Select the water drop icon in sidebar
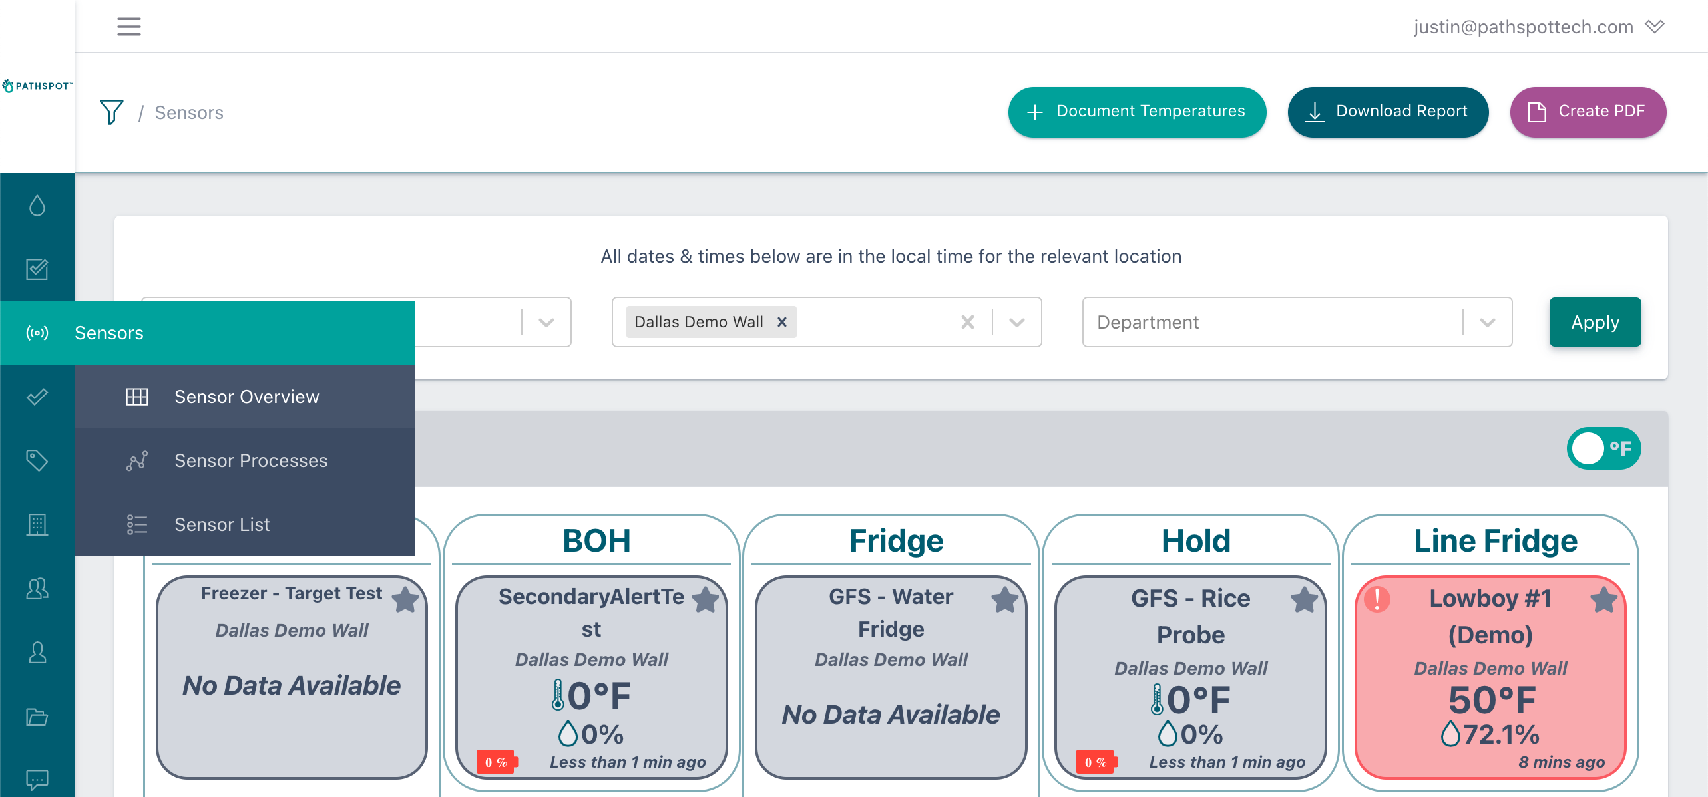The height and width of the screenshot is (797, 1708). point(37,206)
